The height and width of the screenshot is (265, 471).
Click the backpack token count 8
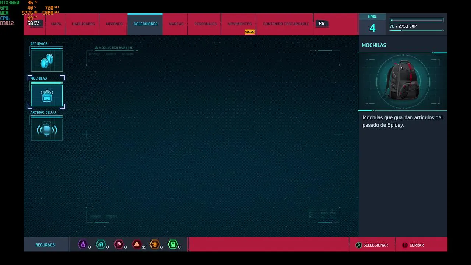coord(179,247)
